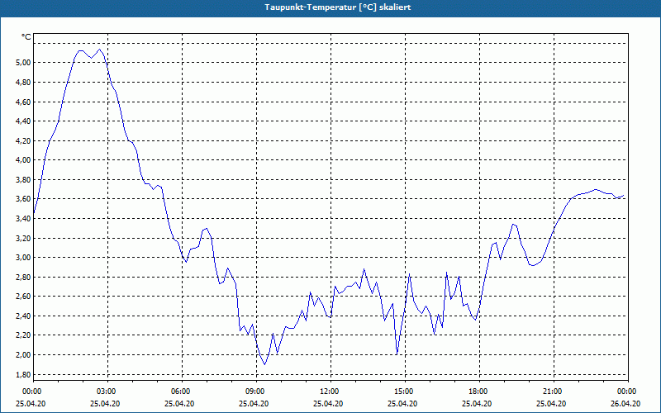The width and height of the screenshot is (661, 413).
Task: Click y-axis label '3,40'
Action: click(x=23, y=218)
